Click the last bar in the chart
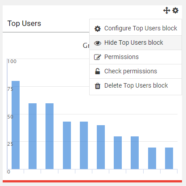The image size is (186, 186). coord(169,158)
